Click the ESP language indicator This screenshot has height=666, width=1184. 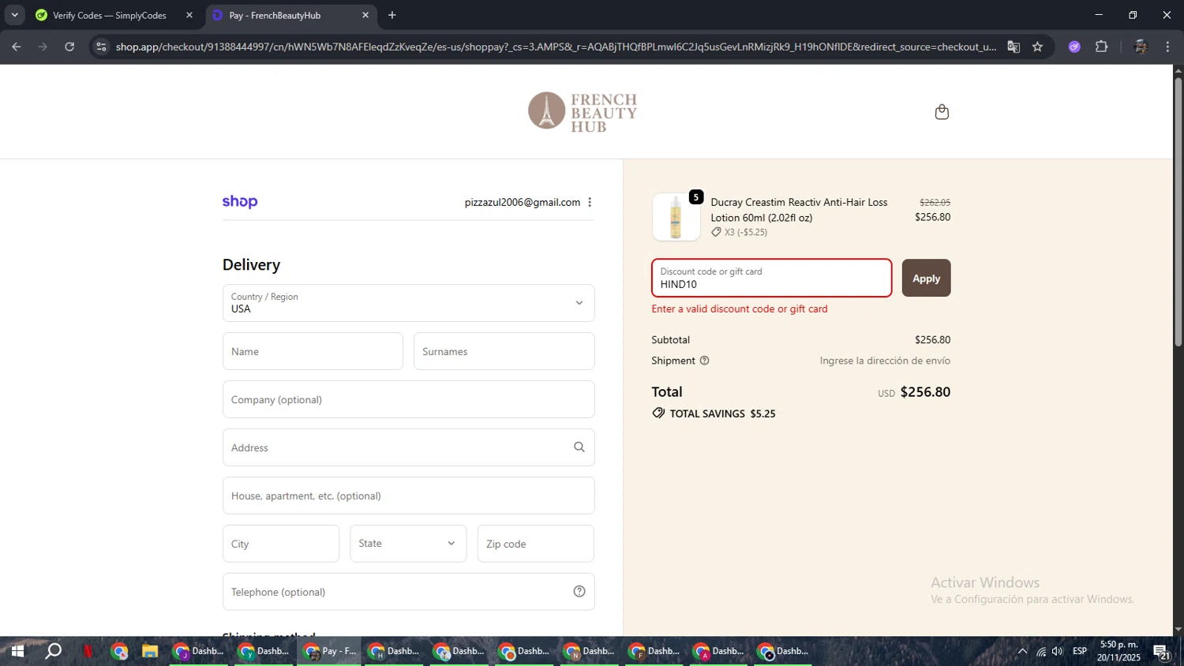point(1080,651)
